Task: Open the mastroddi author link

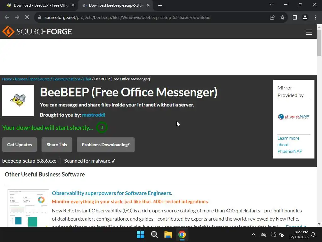Action: pyautogui.click(x=94, y=115)
